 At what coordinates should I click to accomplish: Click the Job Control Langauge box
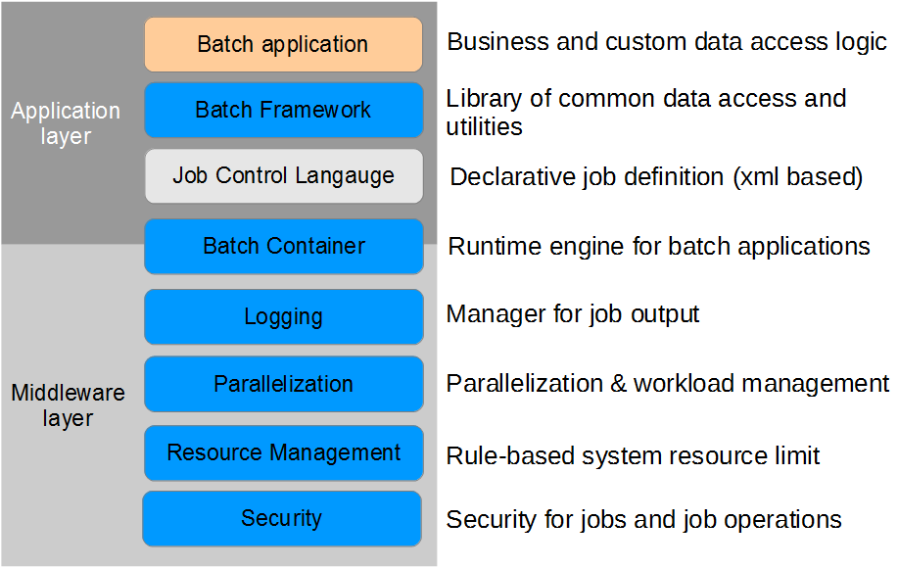point(283,176)
